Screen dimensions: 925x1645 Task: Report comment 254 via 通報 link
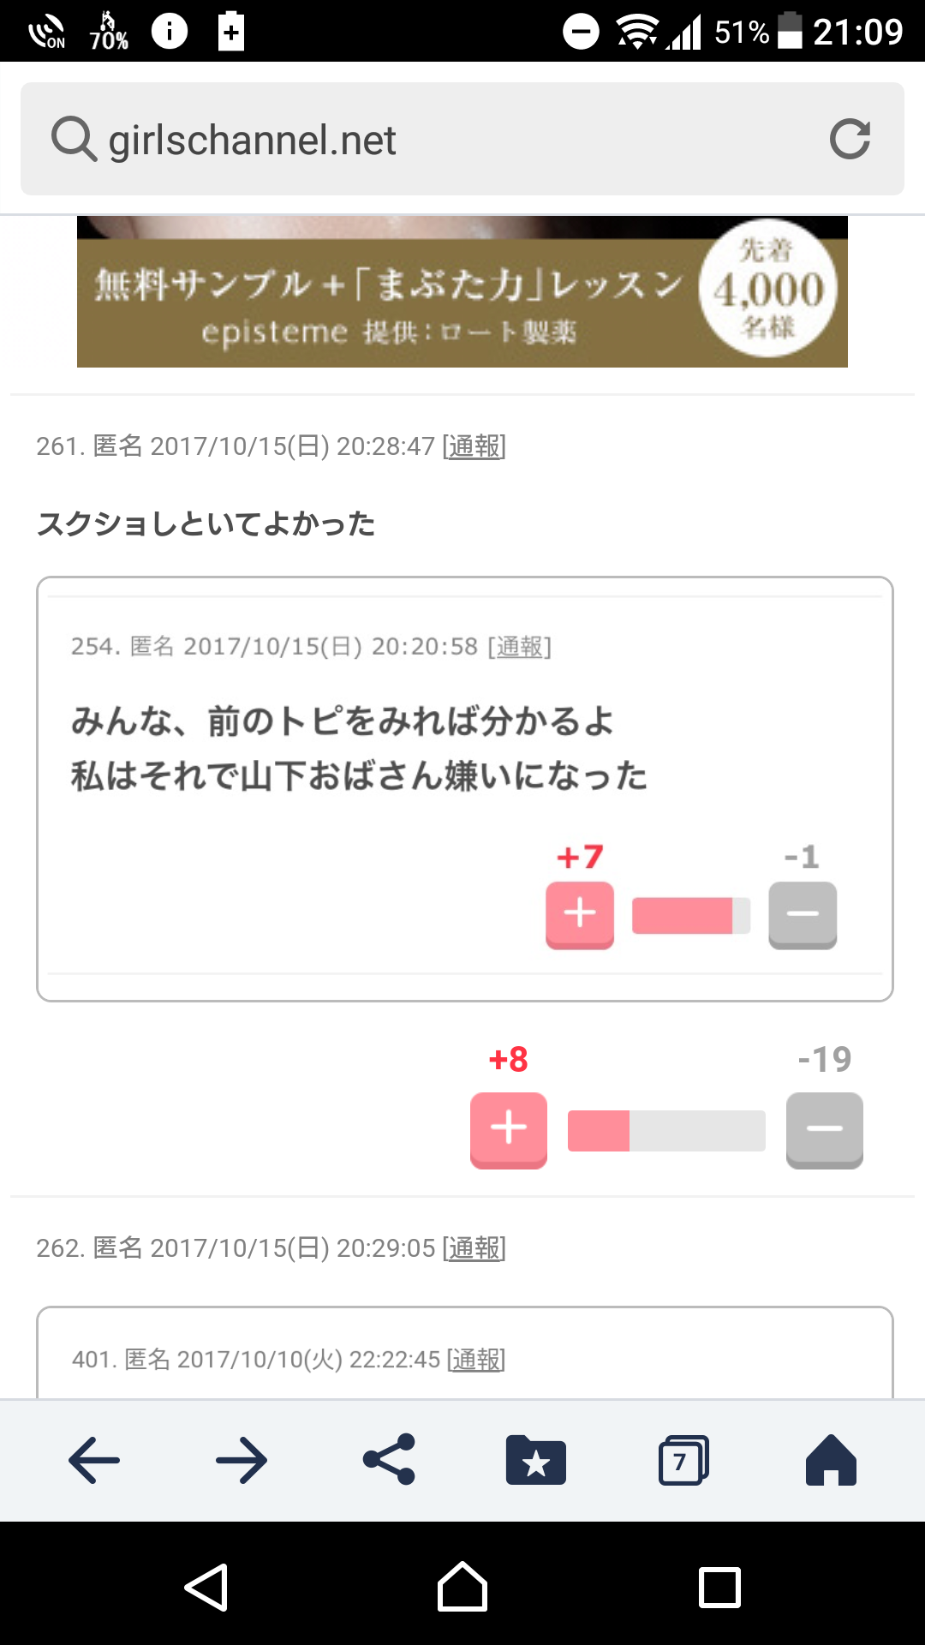click(x=519, y=646)
